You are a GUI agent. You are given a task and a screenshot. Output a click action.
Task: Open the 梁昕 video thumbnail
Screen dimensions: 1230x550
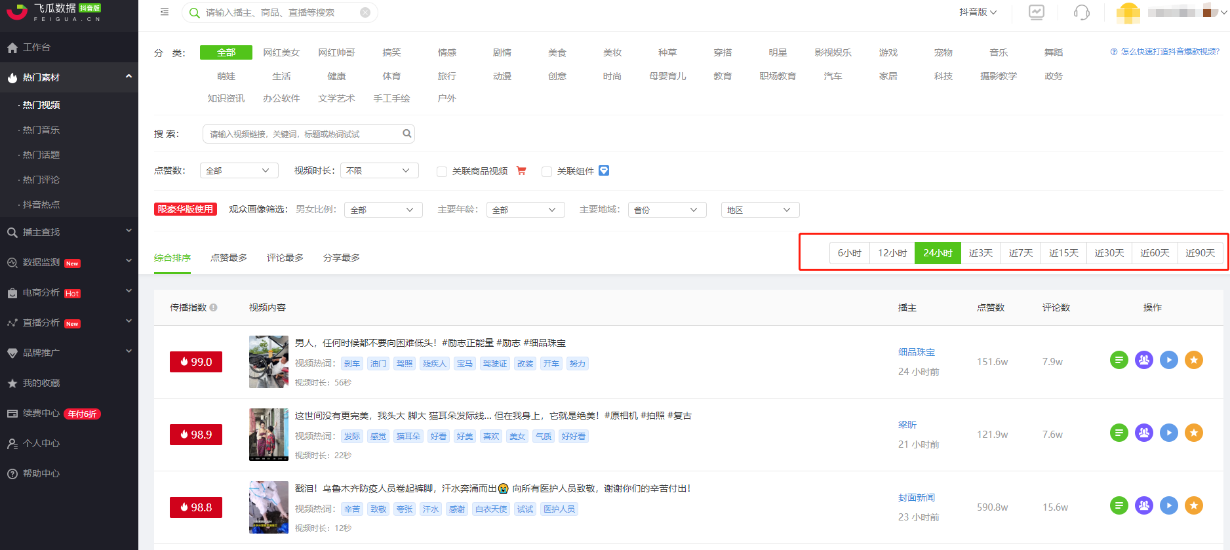269,435
